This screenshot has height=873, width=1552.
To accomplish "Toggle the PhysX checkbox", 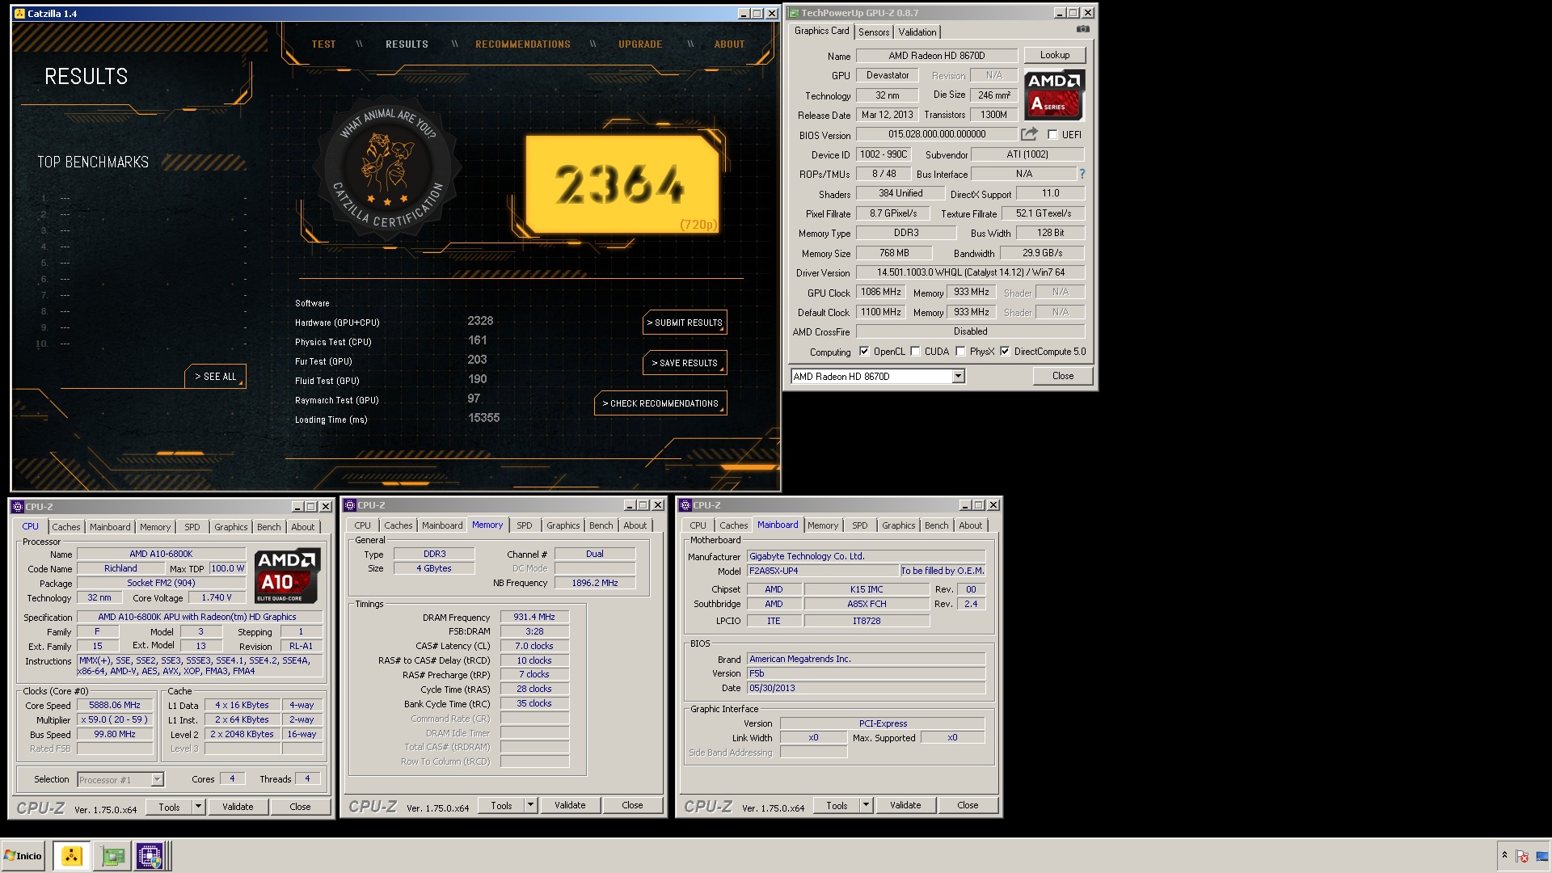I will [960, 352].
